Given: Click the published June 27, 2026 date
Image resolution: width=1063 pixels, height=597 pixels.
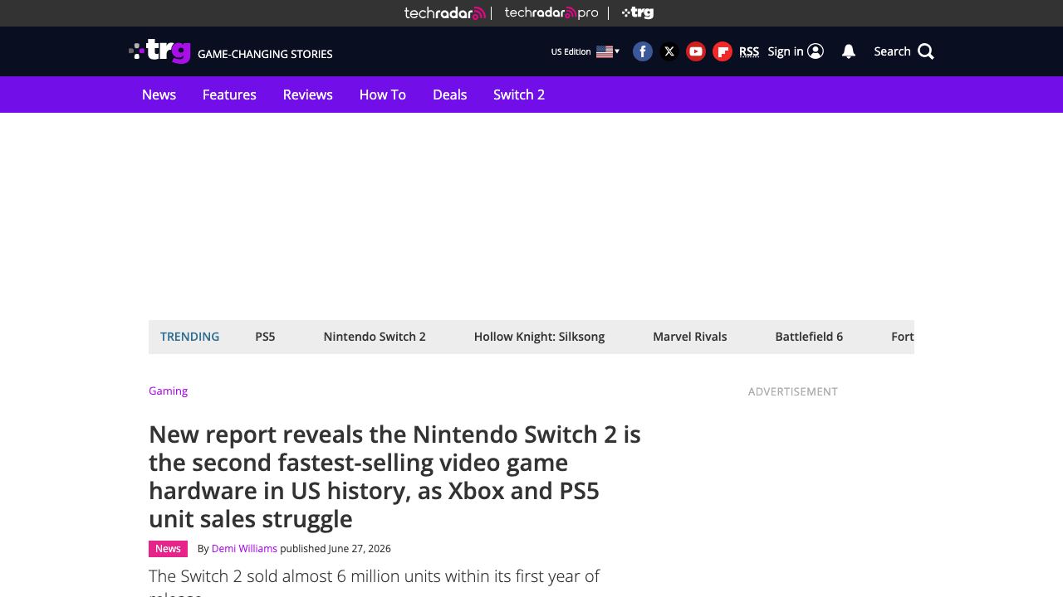Looking at the screenshot, I should (336, 549).
